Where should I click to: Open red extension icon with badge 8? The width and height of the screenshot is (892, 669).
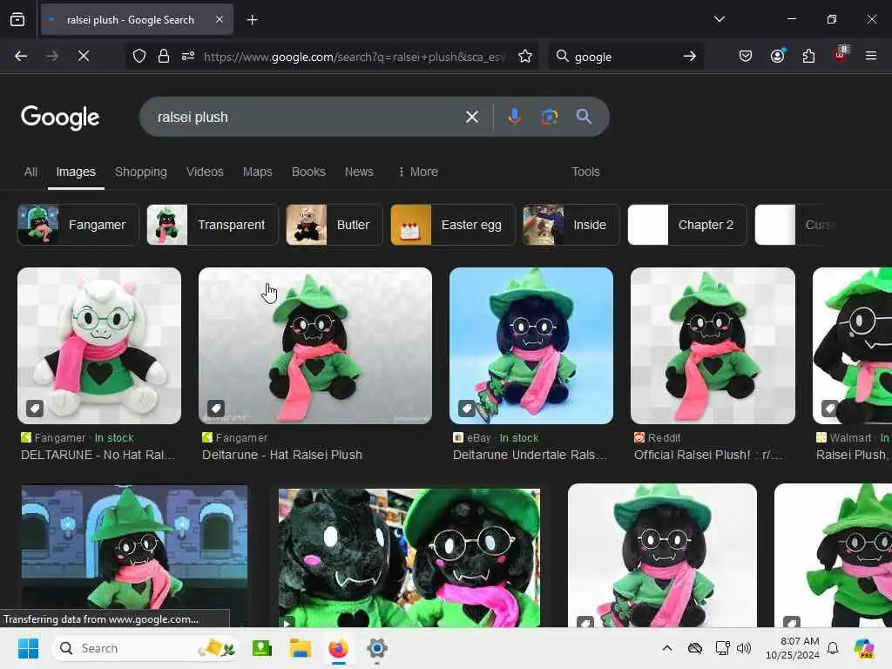[x=841, y=55]
